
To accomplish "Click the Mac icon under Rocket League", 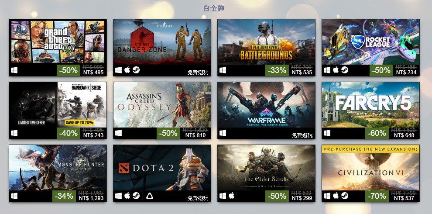I will point(336,70).
